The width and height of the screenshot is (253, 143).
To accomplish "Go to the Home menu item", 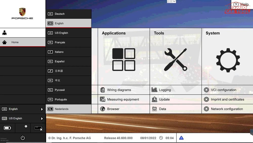I will pyautogui.click(x=23, y=42).
